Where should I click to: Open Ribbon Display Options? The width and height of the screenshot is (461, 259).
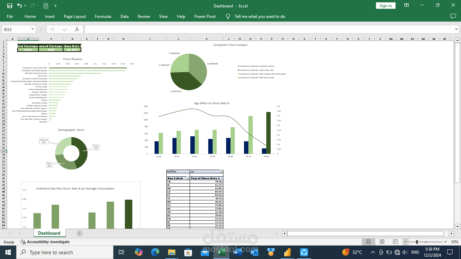(406, 5)
